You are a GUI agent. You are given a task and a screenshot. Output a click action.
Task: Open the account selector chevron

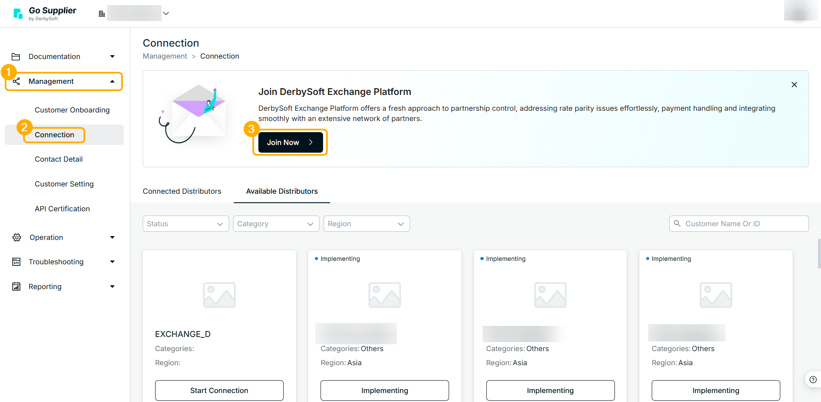click(x=166, y=13)
